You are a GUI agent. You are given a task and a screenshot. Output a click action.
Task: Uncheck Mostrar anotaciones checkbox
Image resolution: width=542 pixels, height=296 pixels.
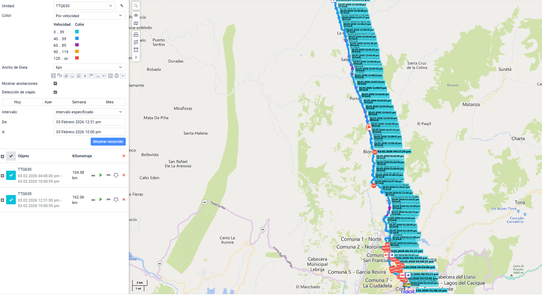coord(55,83)
